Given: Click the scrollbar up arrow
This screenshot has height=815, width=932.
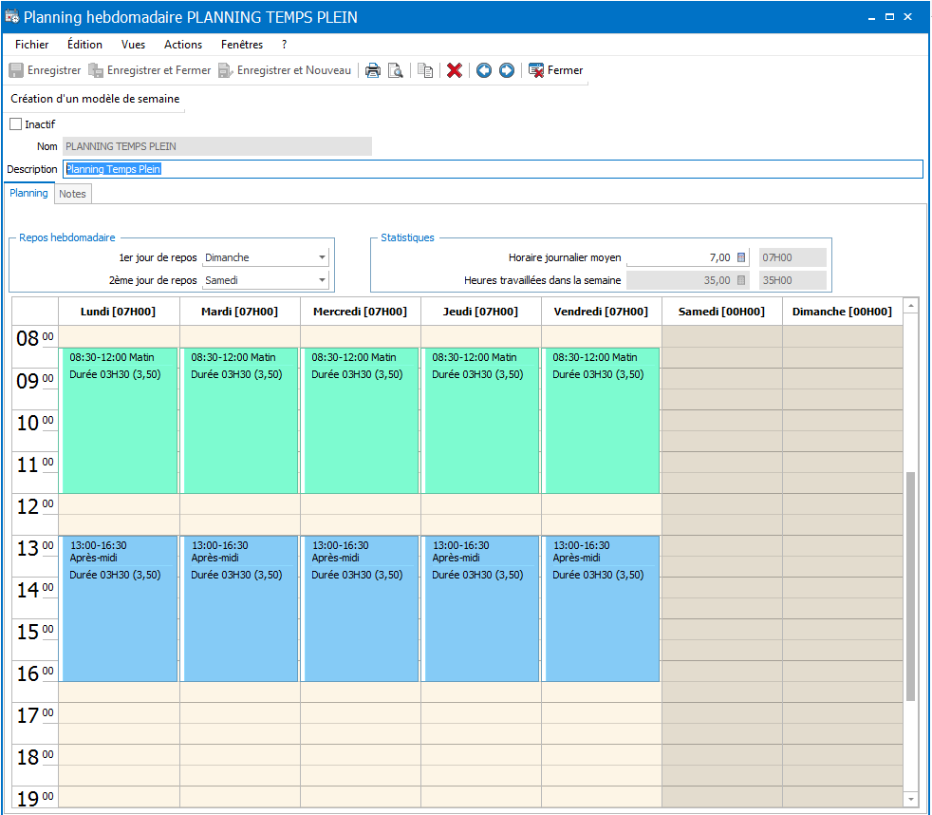Looking at the screenshot, I should point(910,306).
